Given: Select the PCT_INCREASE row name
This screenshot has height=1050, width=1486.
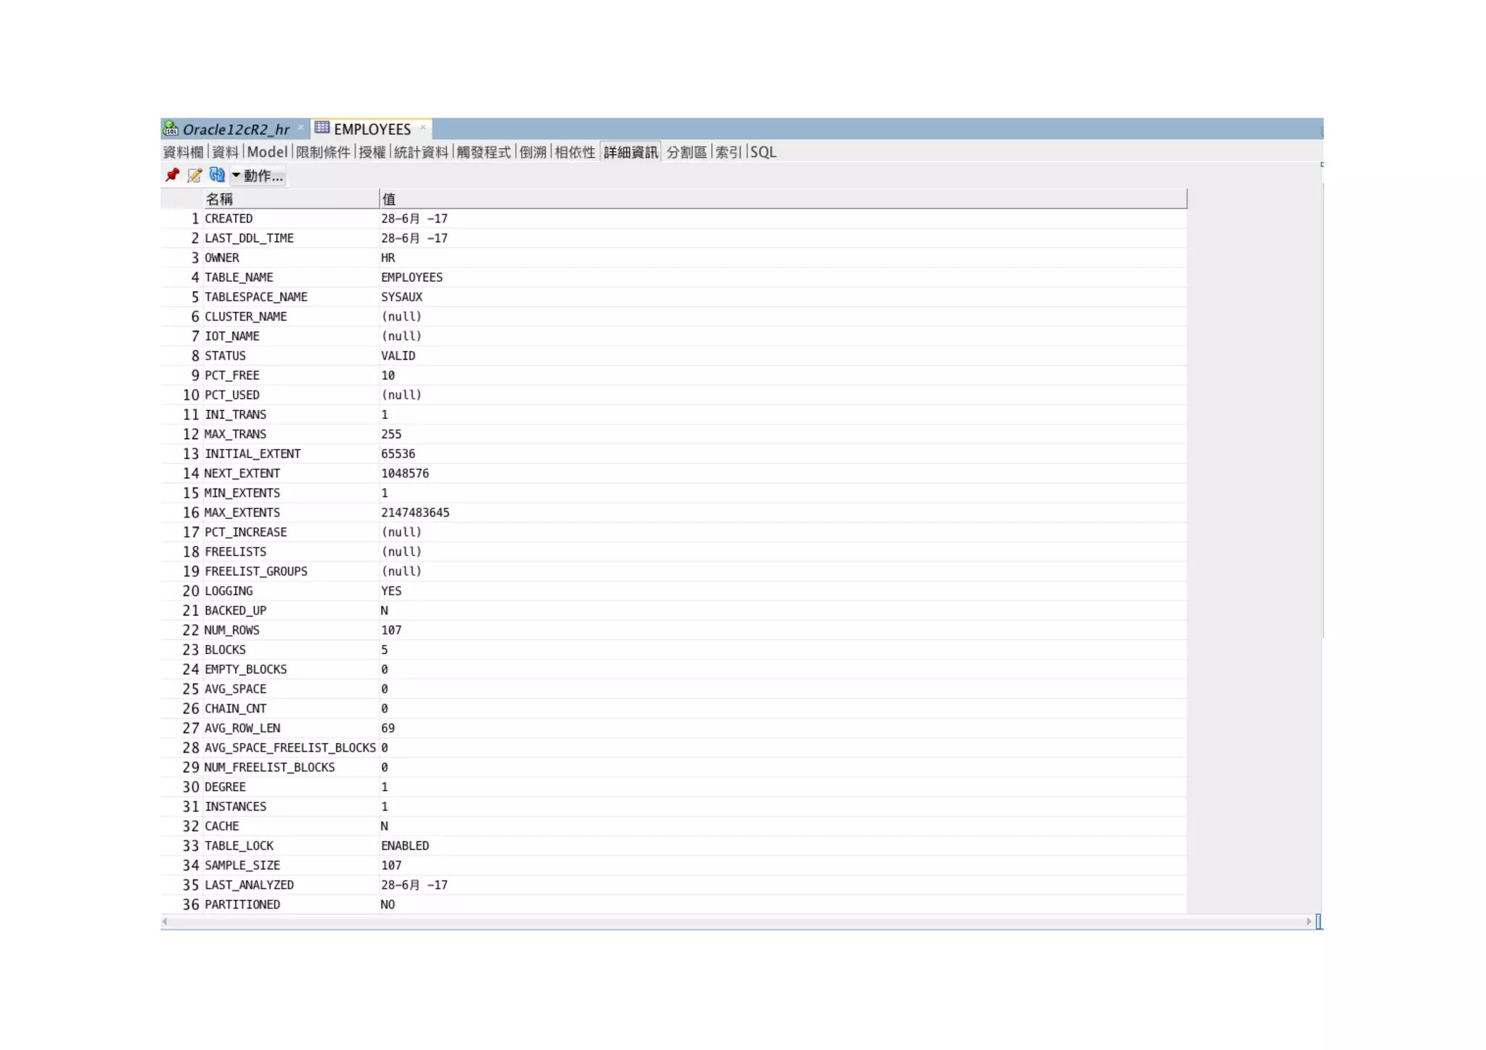Looking at the screenshot, I should coord(246,532).
